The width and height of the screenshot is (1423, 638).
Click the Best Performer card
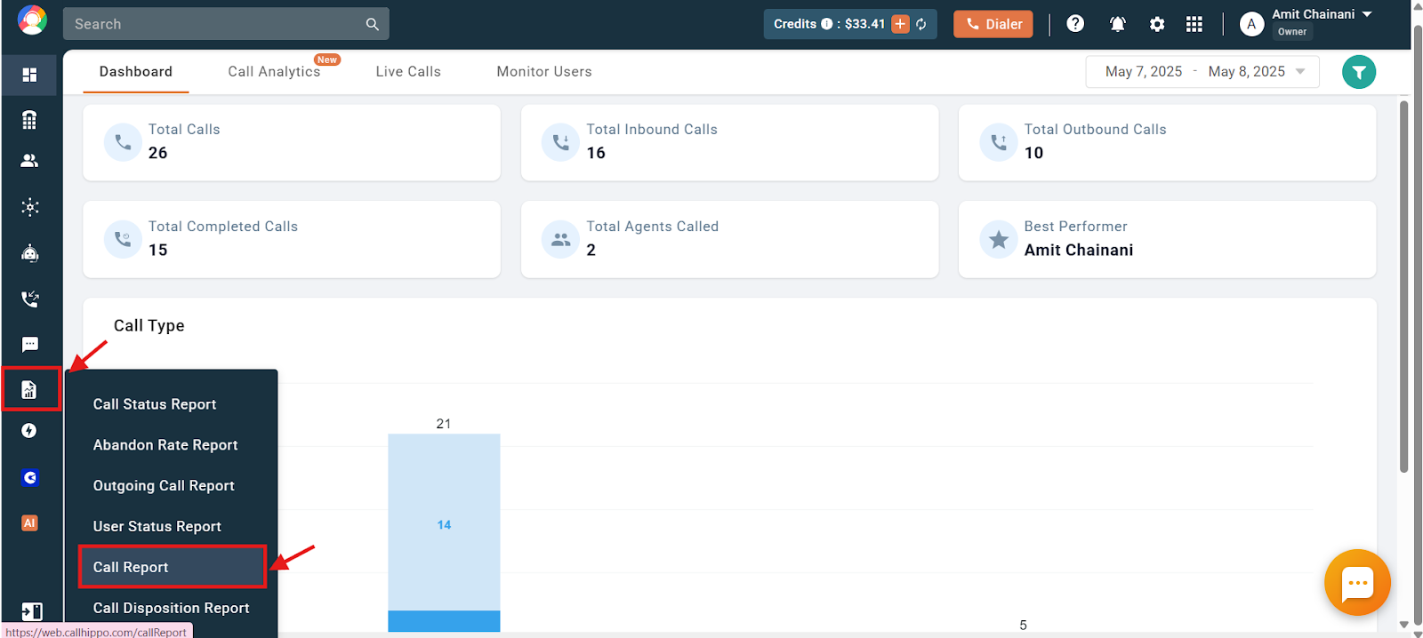(x=1167, y=240)
